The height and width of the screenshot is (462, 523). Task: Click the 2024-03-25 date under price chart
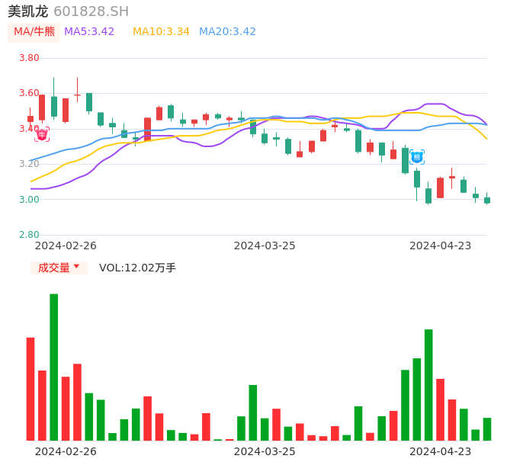click(x=265, y=245)
